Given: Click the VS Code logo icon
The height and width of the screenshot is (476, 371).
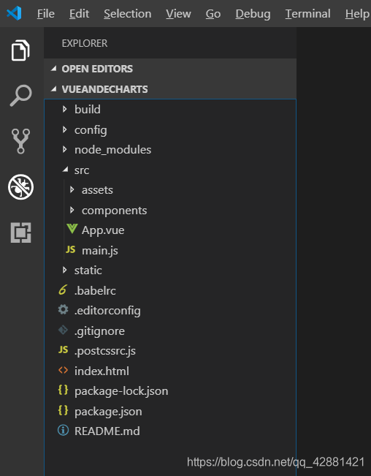Looking at the screenshot, I should 14,13.
